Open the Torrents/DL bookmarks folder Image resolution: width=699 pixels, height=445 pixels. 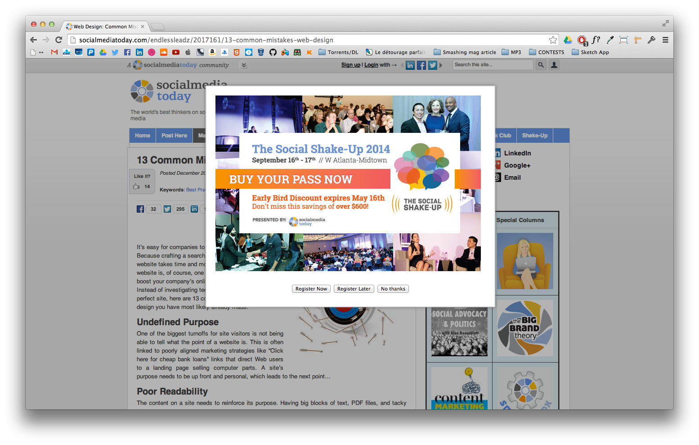click(x=338, y=52)
